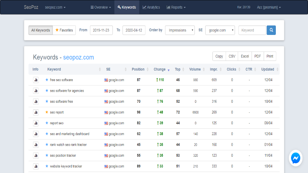Viewport: 308px width, 173px height.
Task: Click the magnifier search button
Action: click(x=271, y=30)
